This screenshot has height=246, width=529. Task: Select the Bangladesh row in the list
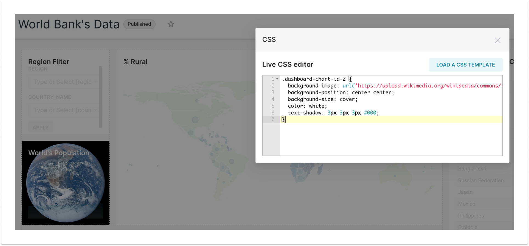point(472,169)
